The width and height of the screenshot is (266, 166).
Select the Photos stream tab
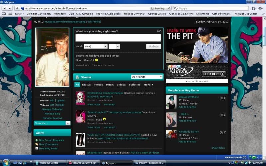point(98,85)
